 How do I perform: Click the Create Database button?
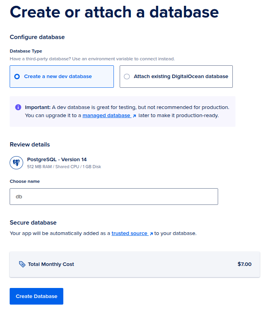36,296
